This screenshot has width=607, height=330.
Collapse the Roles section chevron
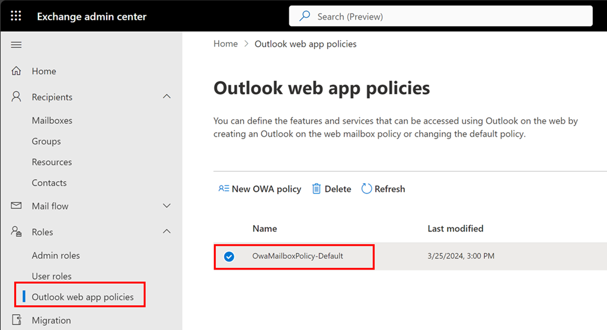(167, 232)
